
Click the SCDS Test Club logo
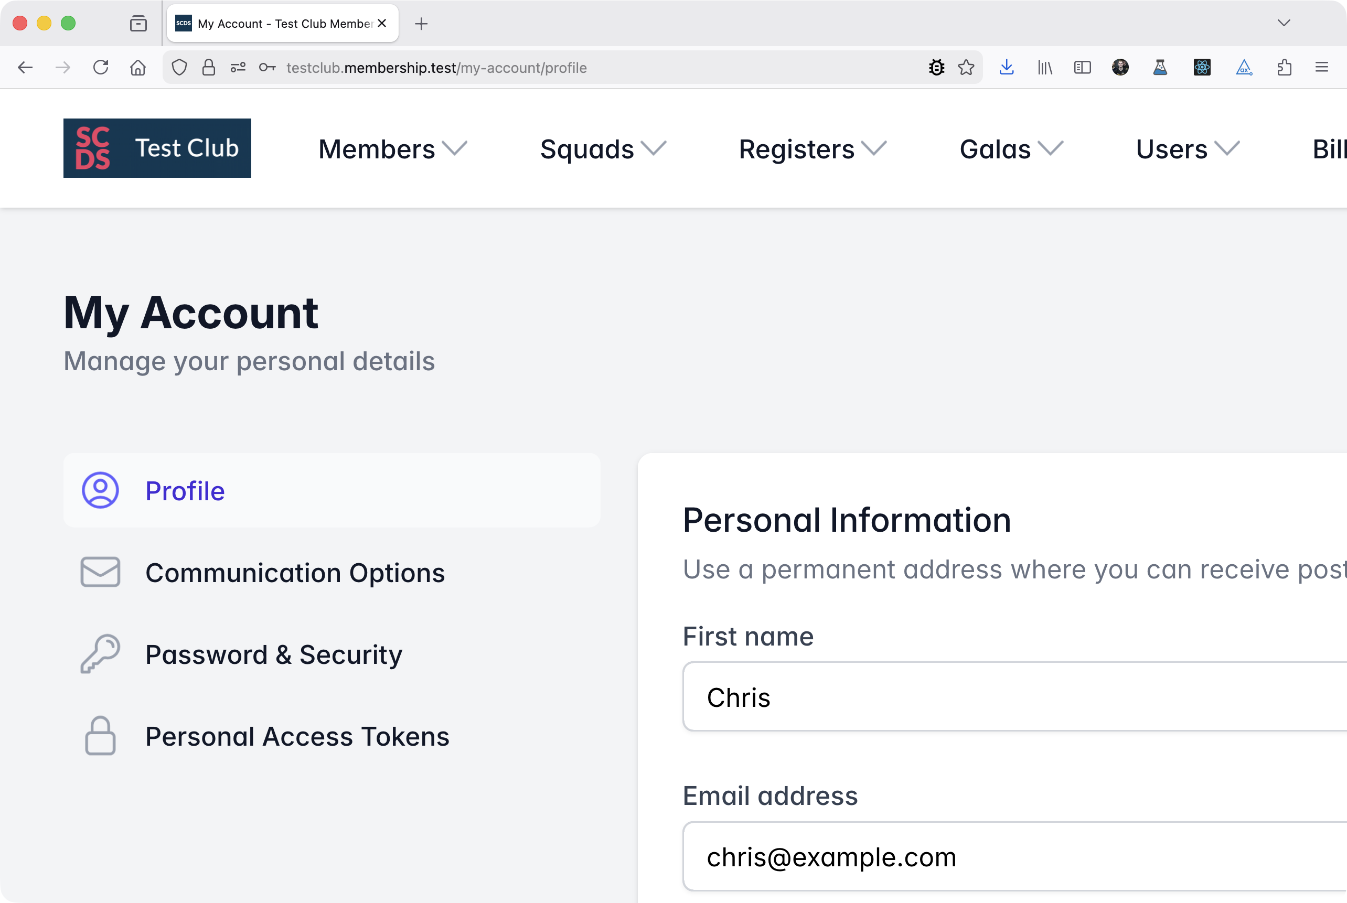(157, 147)
